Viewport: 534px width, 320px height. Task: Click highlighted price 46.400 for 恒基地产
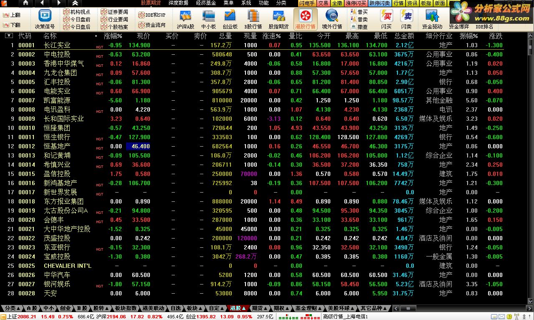coord(138,146)
